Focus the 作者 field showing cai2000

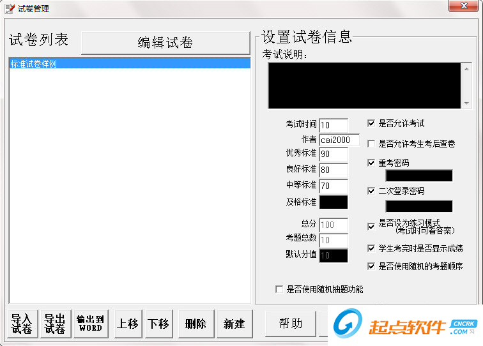339,140
